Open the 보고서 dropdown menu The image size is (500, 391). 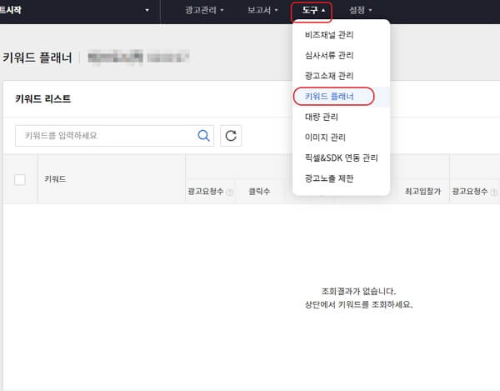point(262,10)
